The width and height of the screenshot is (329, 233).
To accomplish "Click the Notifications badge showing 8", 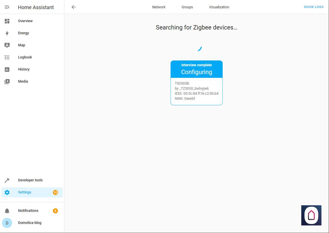I will point(55,211).
